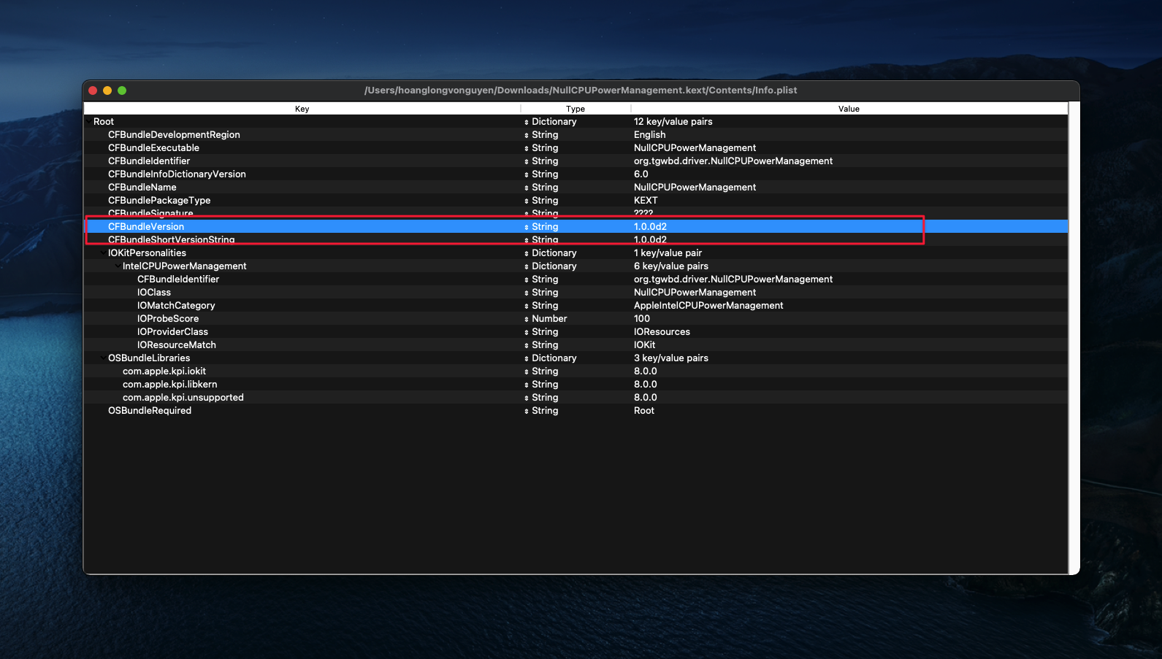Click the window's yellow minimize button
This screenshot has width=1162, height=659.
click(x=107, y=90)
